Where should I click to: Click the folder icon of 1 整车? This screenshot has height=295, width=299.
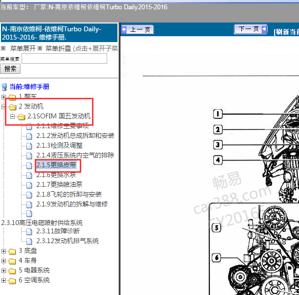click(x=12, y=97)
